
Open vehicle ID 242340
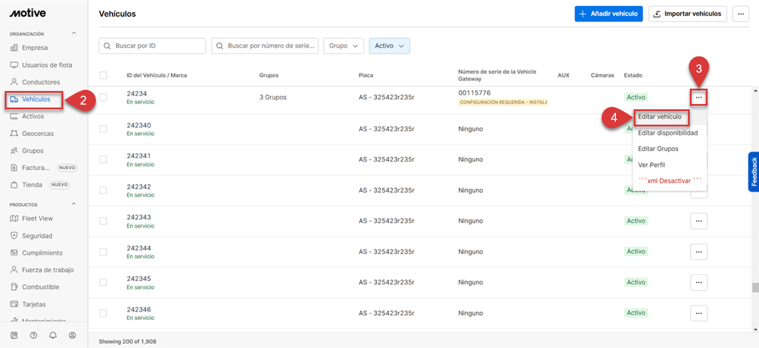(x=138, y=125)
